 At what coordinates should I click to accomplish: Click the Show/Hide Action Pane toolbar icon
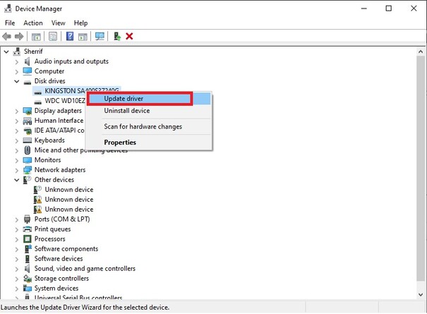[x=83, y=36]
